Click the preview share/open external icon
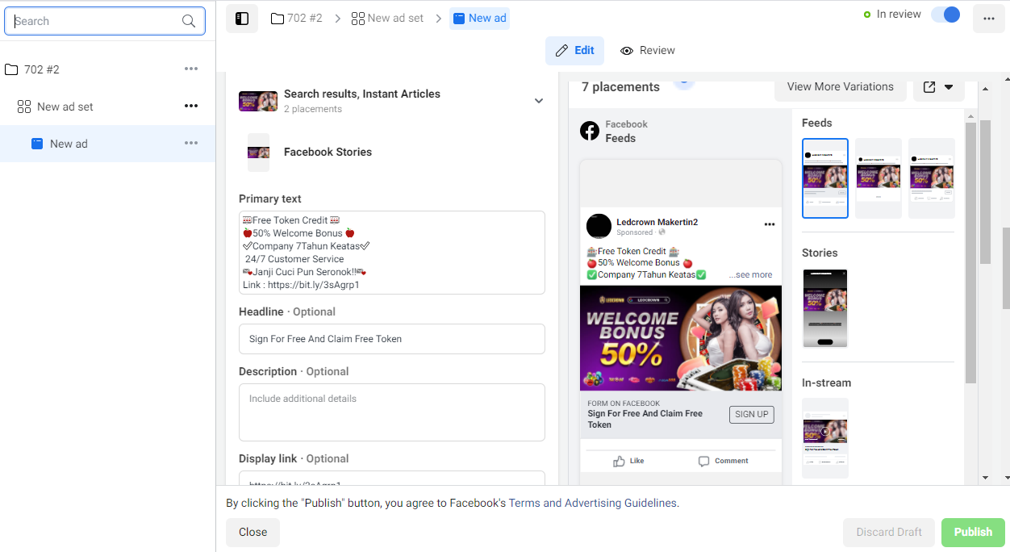 (929, 87)
